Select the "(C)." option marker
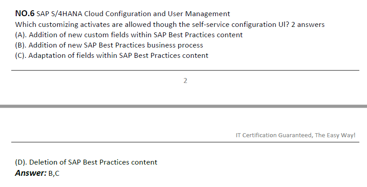 (x=21, y=56)
